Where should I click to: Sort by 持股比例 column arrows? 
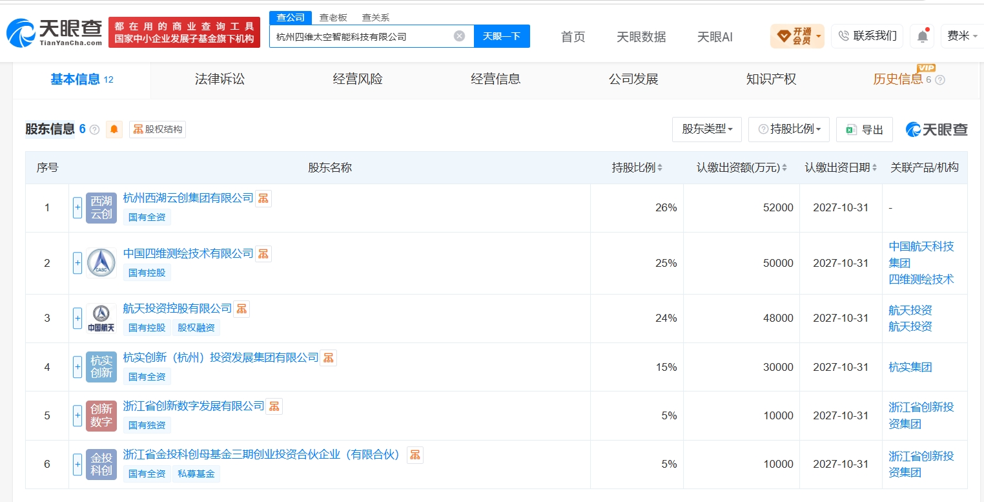coord(660,168)
